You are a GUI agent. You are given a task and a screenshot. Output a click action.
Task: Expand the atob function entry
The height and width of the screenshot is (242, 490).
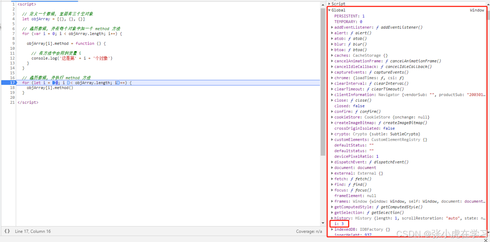pyautogui.click(x=332, y=38)
